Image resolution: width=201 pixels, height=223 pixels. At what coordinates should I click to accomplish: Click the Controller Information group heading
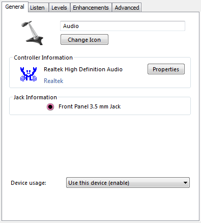point(43,58)
